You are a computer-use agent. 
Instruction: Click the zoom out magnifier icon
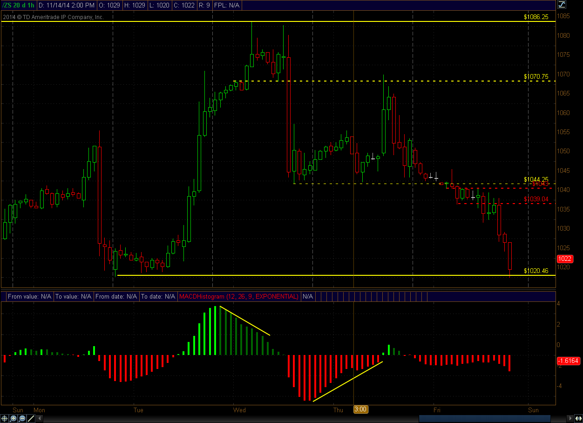coord(22,418)
